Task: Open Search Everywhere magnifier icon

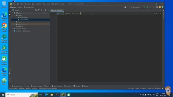Action: (x=157, y=7)
